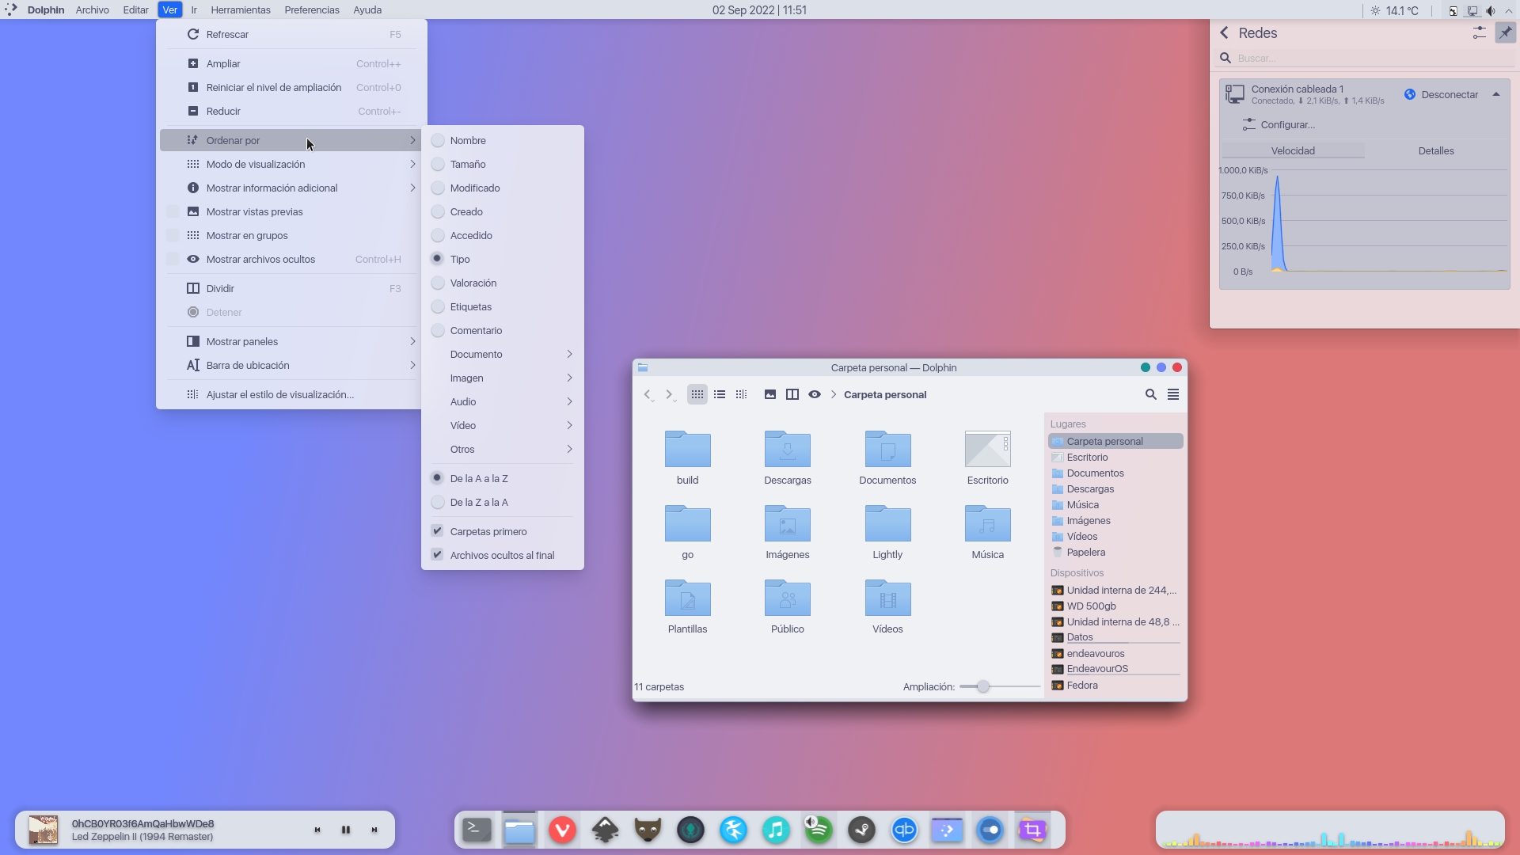1520x855 pixels.
Task: Switch to the Detalles tab
Action: pos(1435,150)
